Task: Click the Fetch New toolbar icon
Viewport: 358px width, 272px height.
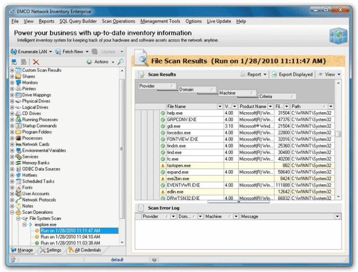Action: [x=58, y=52]
